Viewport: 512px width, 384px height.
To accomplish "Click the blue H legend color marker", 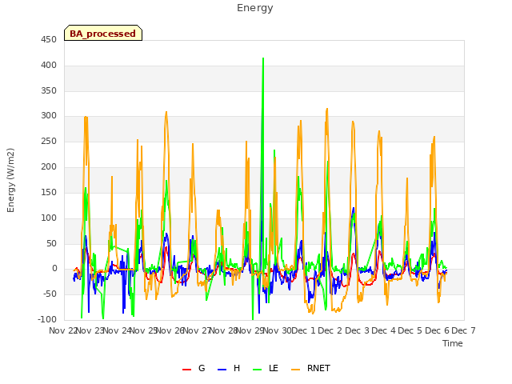I will pyautogui.click(x=222, y=370).
